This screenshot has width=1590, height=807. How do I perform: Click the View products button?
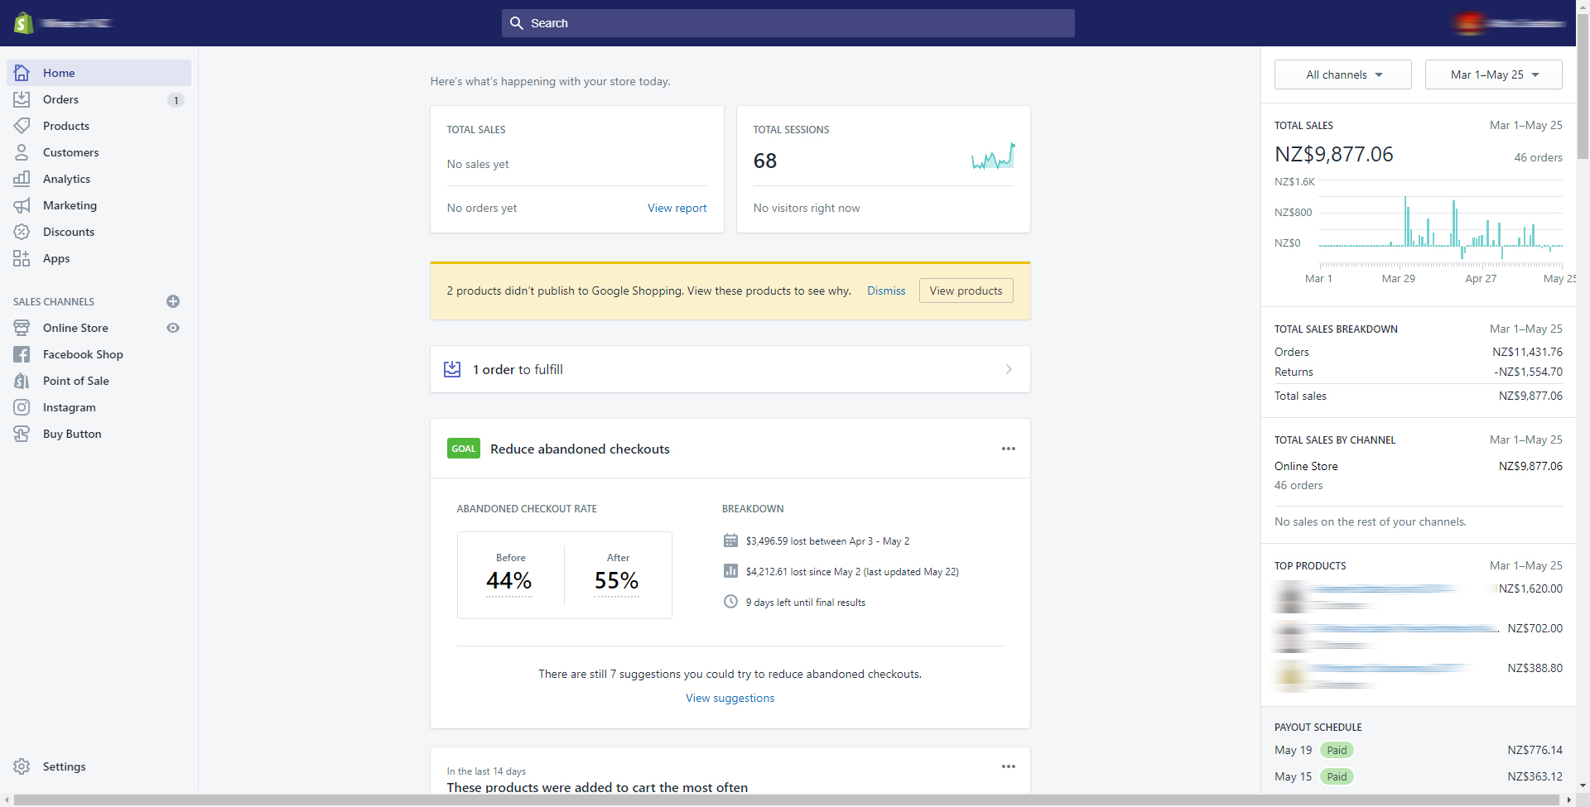966,291
